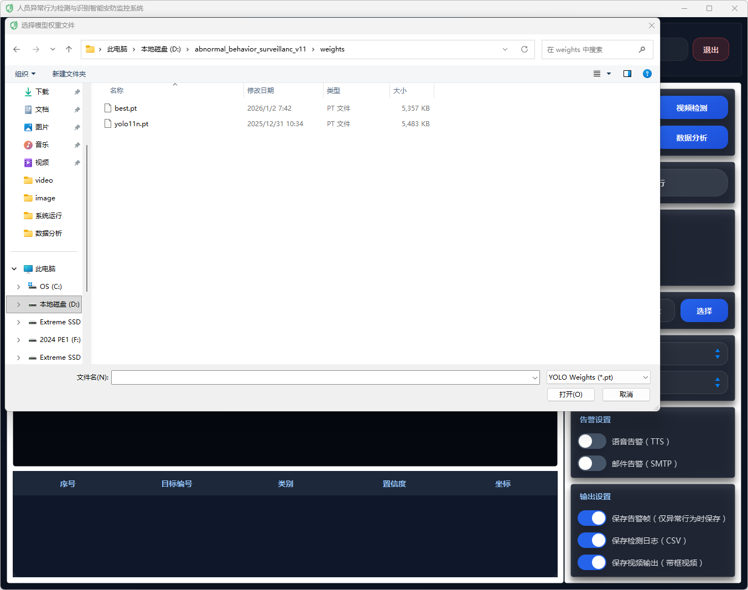Disable save detection log (CSV) toggle
This screenshot has height=590, width=748.
[591, 540]
